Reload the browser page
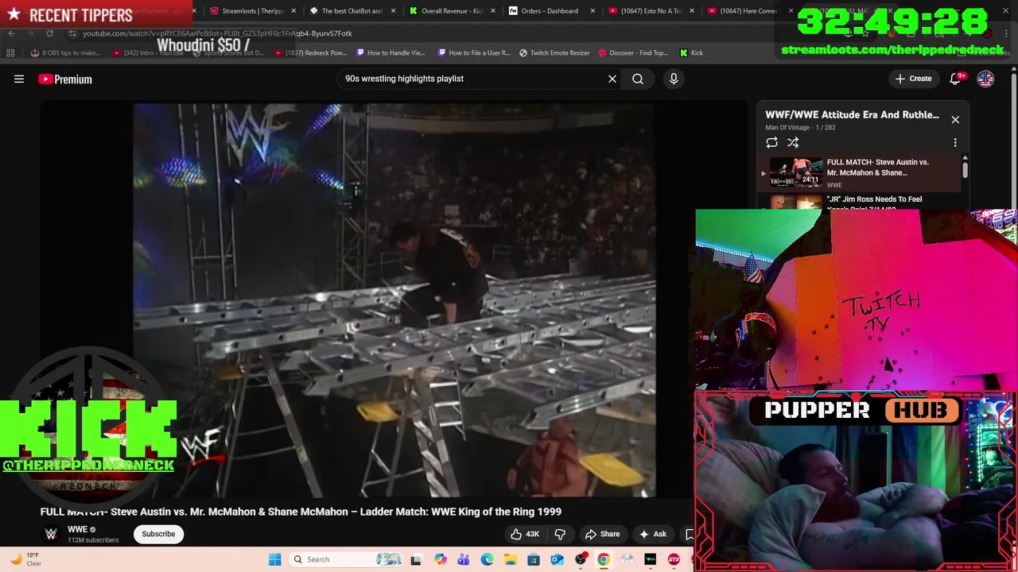Viewport: 1018px width, 572px height. pos(49,33)
